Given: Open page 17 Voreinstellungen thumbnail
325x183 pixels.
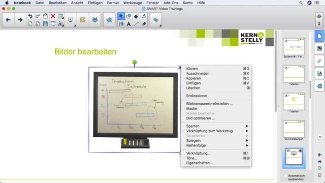Looking at the screenshot, I should (294, 129).
